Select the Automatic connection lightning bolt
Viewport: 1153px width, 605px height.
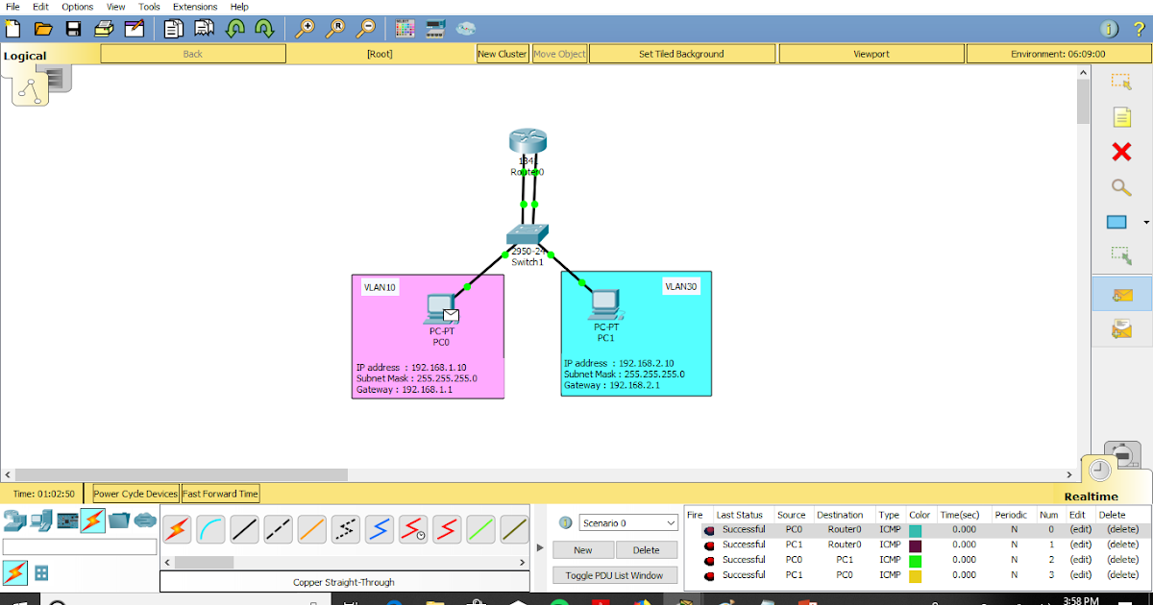coord(178,528)
